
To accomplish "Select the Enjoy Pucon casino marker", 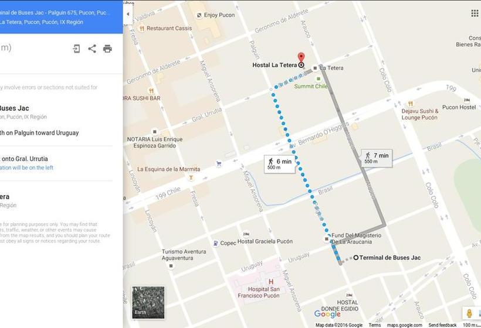I will coord(199,15).
